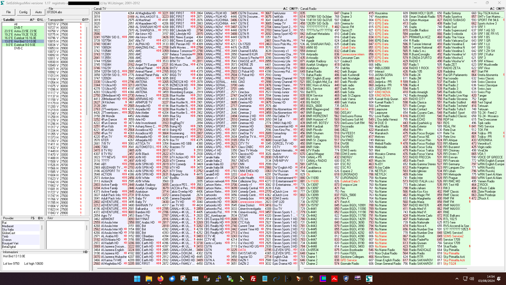Image resolution: width=506 pixels, height=285 pixels.
Task: Select Astra 23.5E satellite
Action: point(23,31)
